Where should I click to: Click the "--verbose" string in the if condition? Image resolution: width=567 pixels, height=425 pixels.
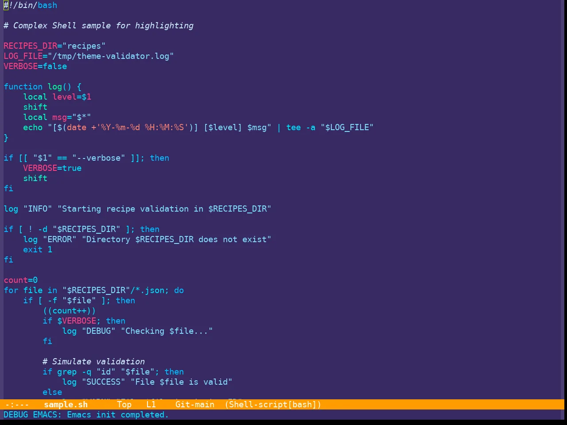[x=98, y=158]
